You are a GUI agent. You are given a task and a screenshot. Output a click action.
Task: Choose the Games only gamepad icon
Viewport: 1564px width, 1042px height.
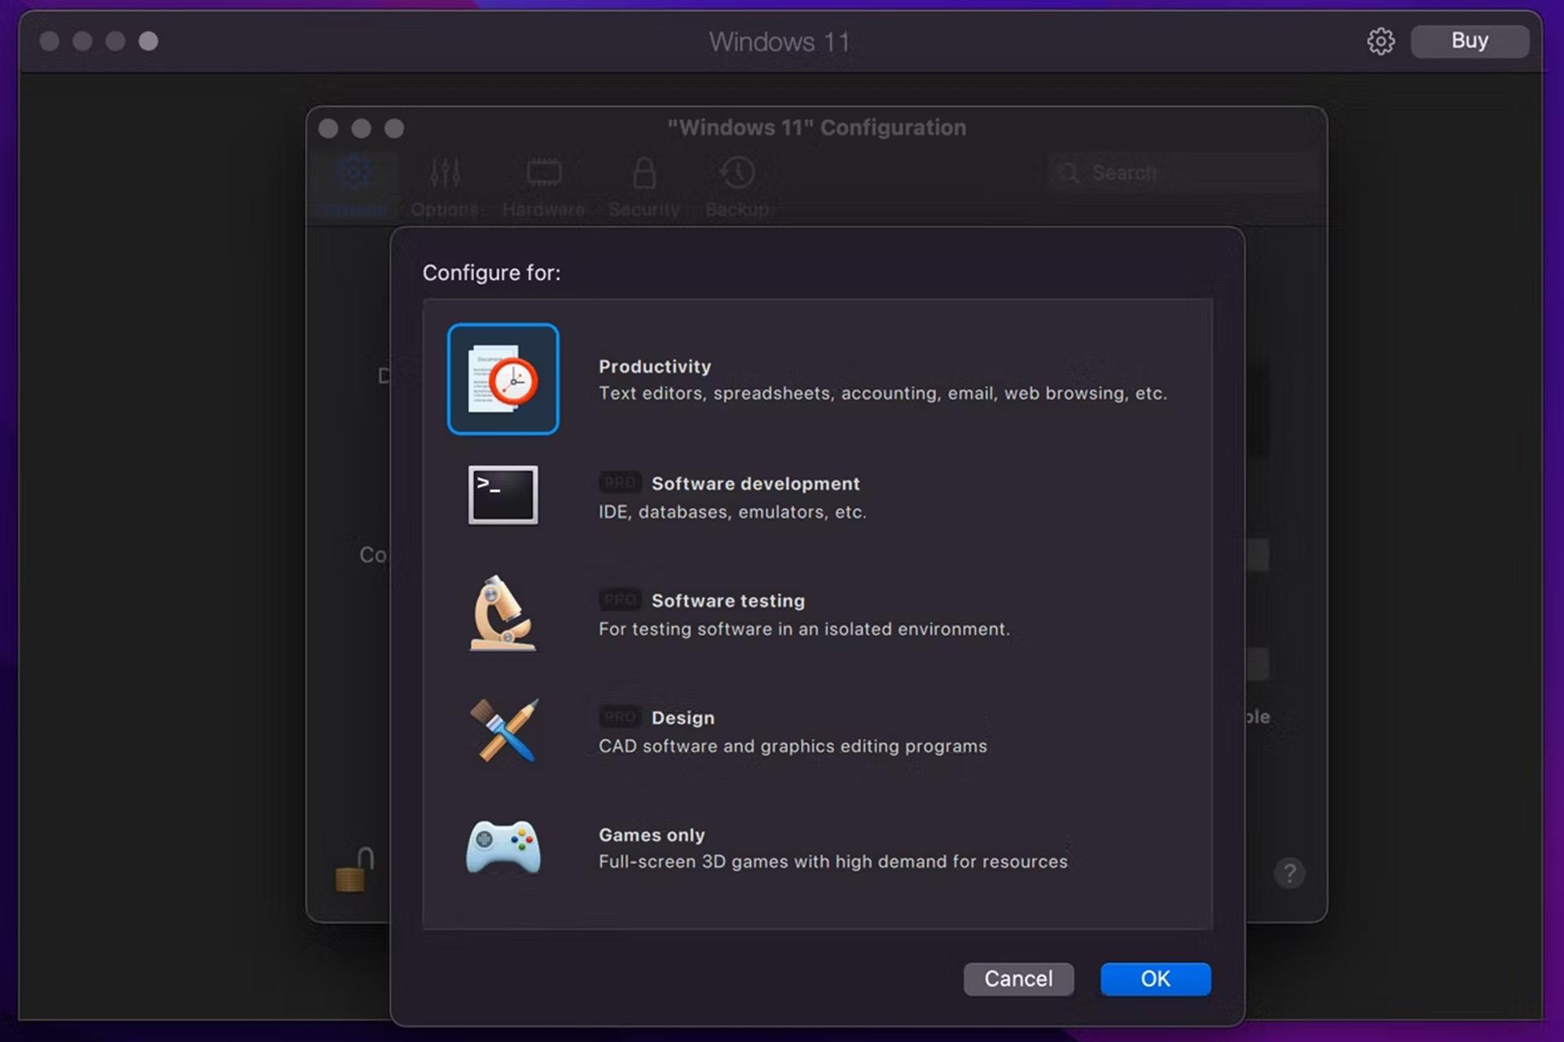pos(503,847)
